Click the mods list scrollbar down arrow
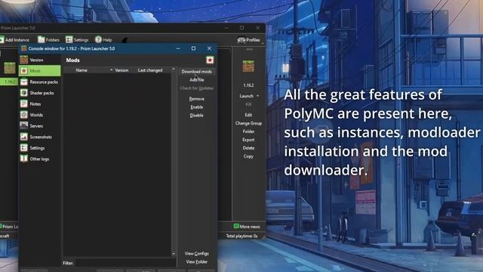This screenshot has height=272, width=483. click(x=174, y=254)
